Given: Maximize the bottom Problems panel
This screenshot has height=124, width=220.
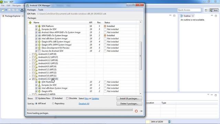Looking at the screenshot, I should coord(216,95).
